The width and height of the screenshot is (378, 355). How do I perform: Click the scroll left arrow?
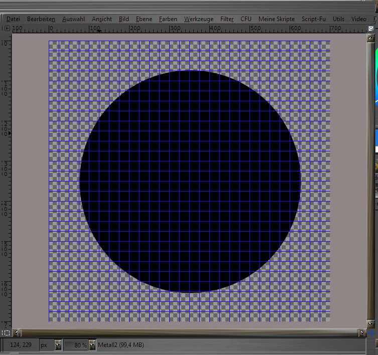point(16,332)
